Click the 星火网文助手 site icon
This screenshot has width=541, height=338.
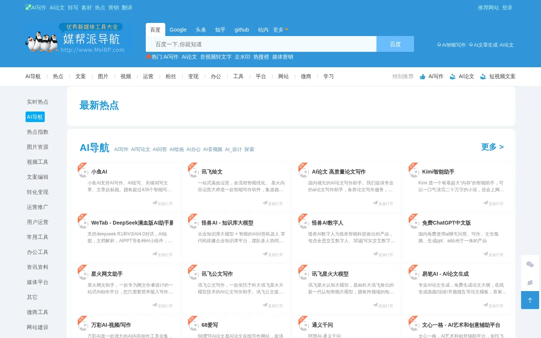(83, 274)
